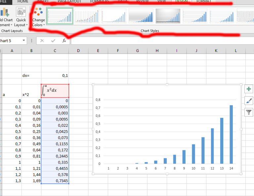
Task: Select cell containing dx value 0,1
Action: pyautogui.click(x=55, y=75)
